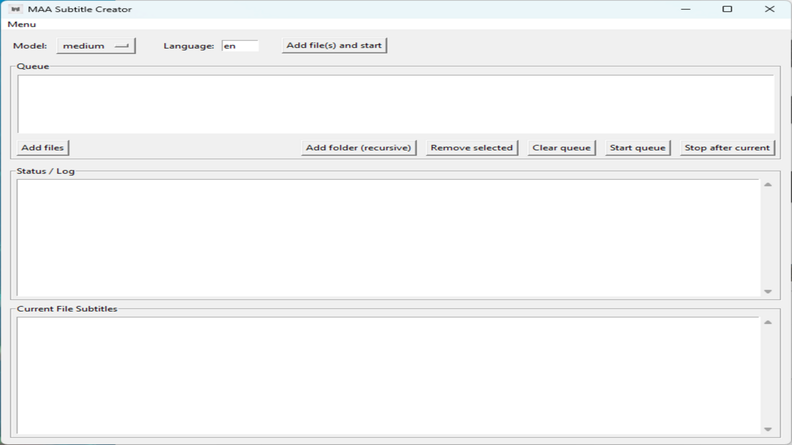Viewport: 792px width, 445px height.
Task: Click the Add files button
Action: tap(42, 148)
